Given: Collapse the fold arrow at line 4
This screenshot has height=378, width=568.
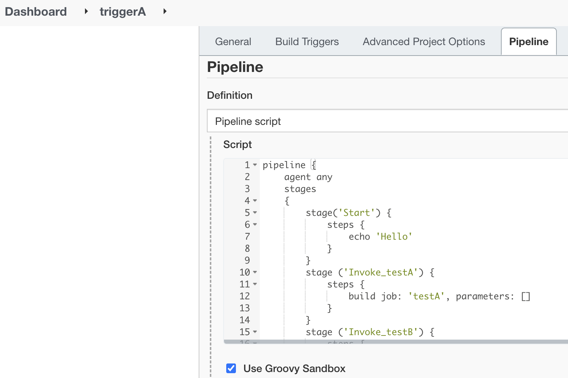Looking at the screenshot, I should (255, 201).
